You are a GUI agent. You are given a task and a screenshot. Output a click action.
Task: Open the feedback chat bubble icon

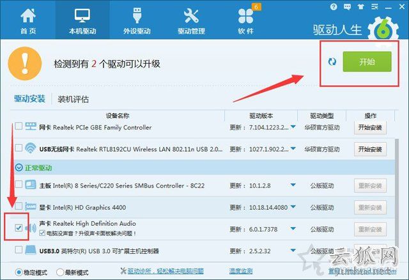(x=347, y=7)
